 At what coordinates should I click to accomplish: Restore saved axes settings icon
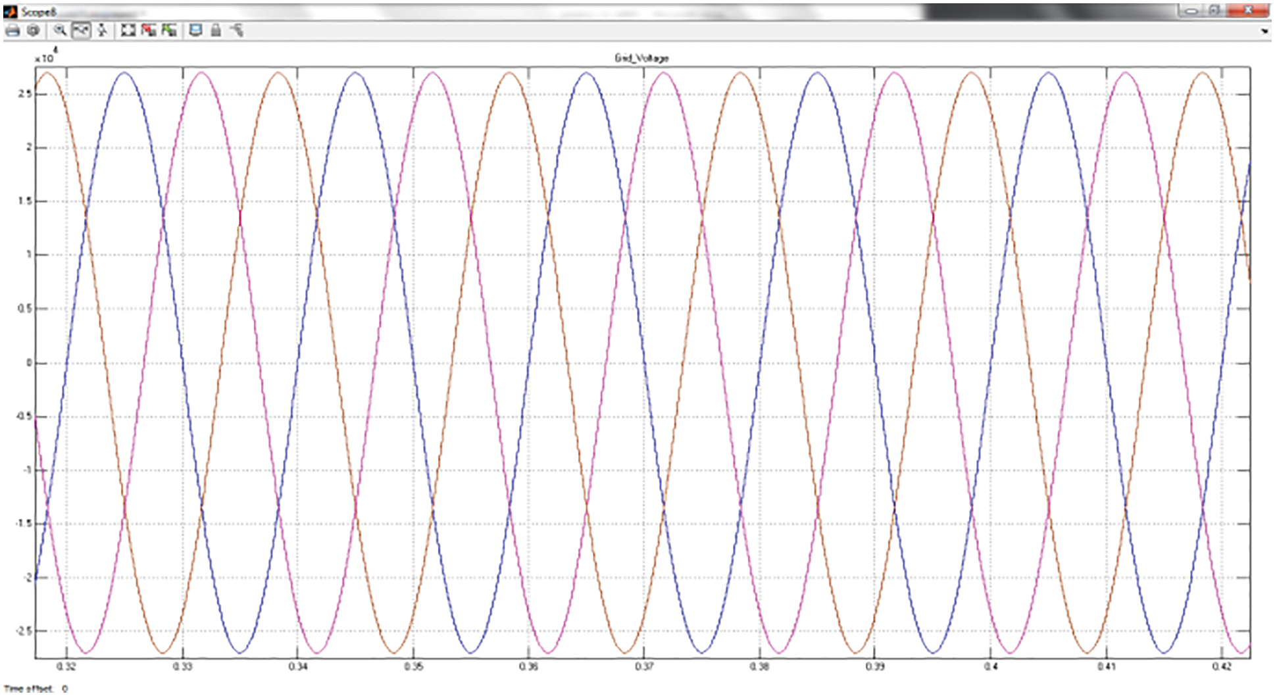click(x=170, y=30)
